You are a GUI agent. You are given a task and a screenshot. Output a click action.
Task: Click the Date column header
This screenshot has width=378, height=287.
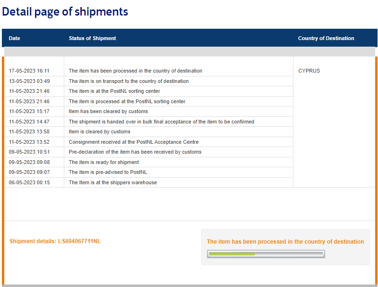click(15, 38)
